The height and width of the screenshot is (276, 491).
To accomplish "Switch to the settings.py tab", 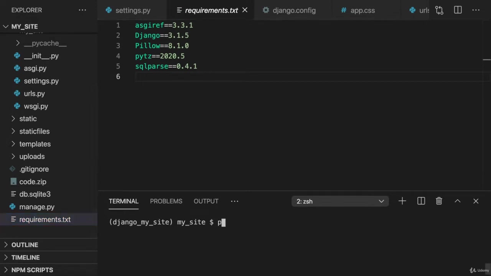I will (x=132, y=10).
